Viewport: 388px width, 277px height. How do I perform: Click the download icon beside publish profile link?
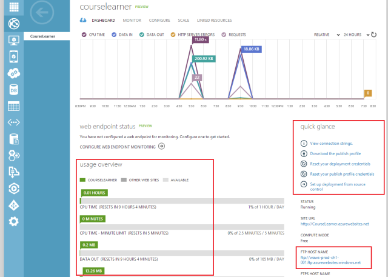304,153
